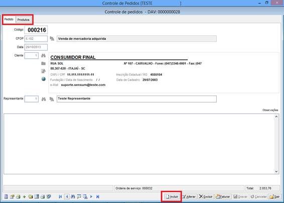Open the Produtos tab
This screenshot has width=284, height=203.
click(x=24, y=20)
